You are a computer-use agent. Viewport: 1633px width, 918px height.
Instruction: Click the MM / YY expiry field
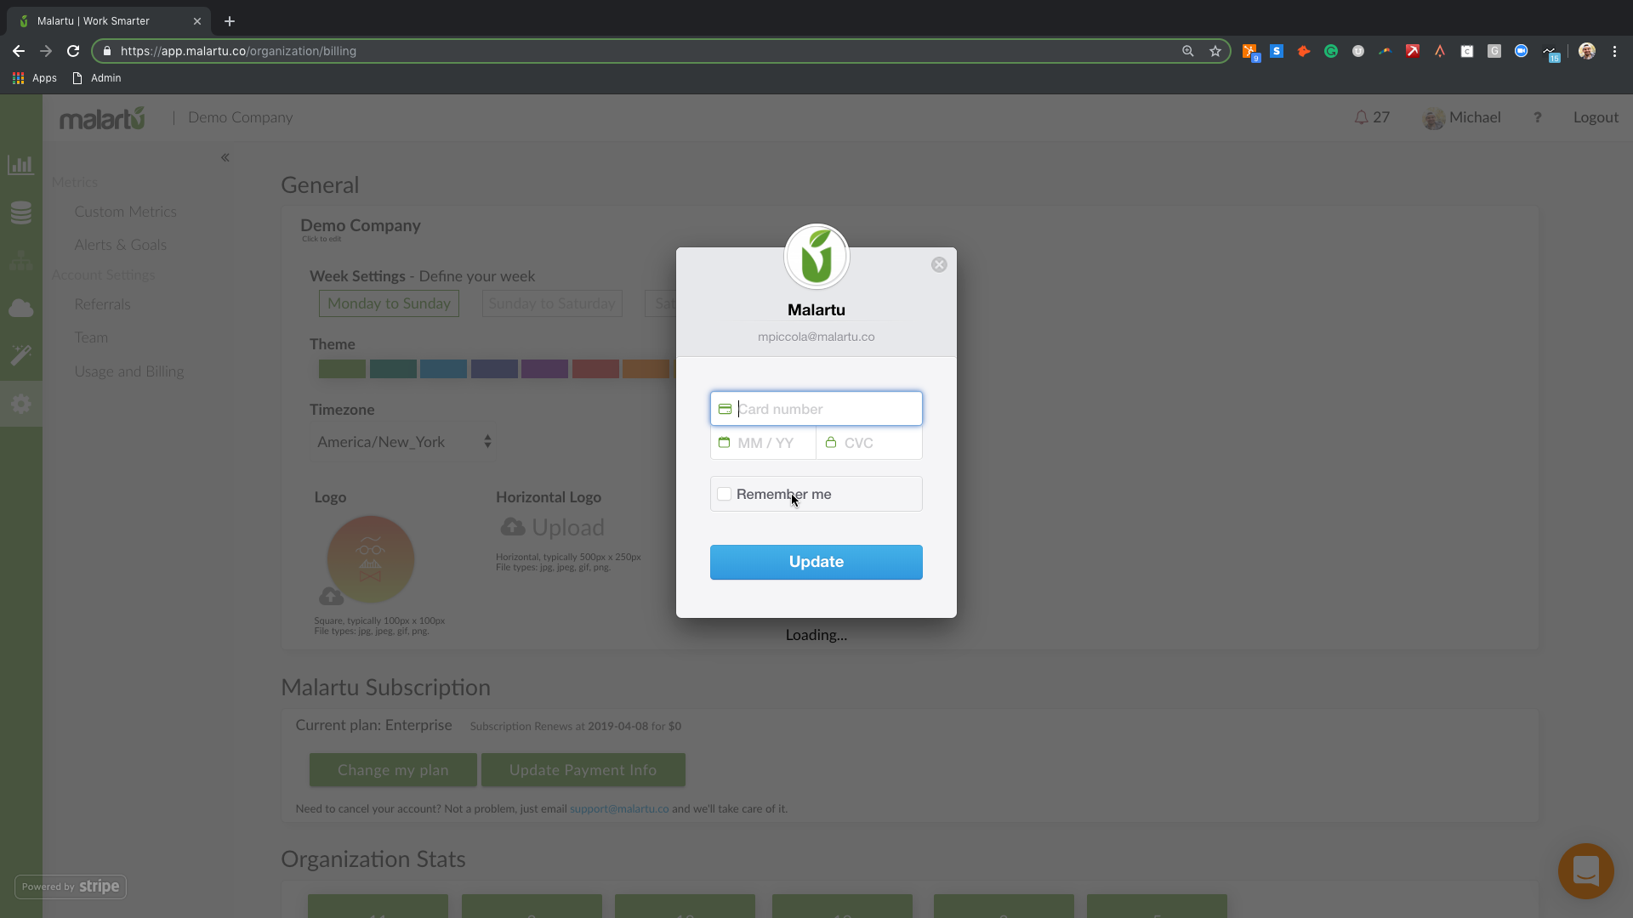pos(763,443)
